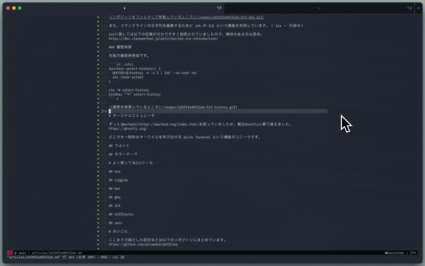Click the git change sign beside '## eza'

click(x=98, y=171)
